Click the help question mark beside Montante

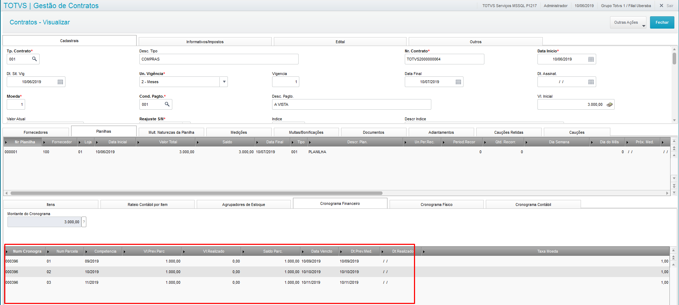pos(84,222)
